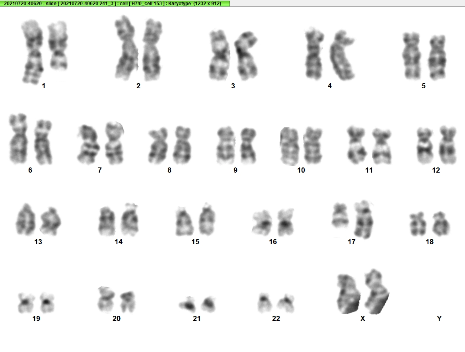Pick the right chromosome 13 image
This screenshot has height=352, width=465.
pyautogui.click(x=51, y=222)
